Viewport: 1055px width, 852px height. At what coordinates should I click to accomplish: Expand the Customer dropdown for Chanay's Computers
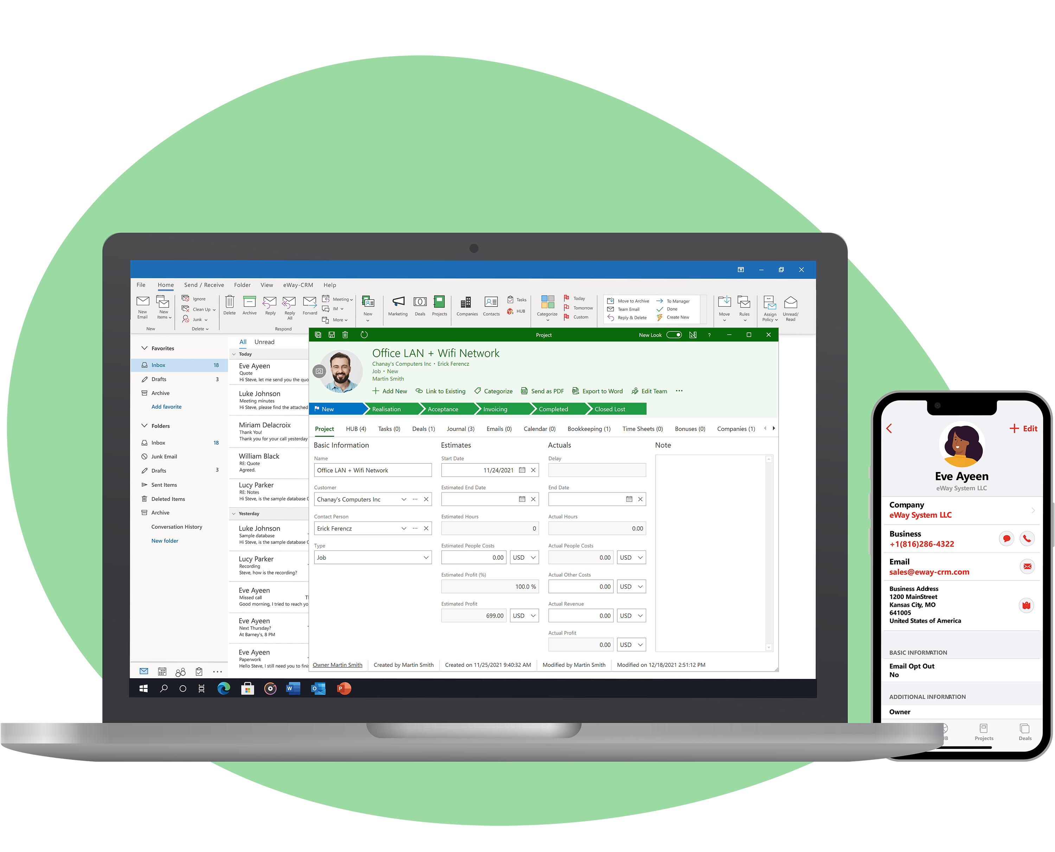[x=402, y=499]
